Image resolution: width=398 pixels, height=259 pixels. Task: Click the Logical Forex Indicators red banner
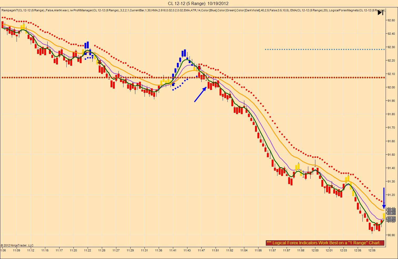click(325, 243)
